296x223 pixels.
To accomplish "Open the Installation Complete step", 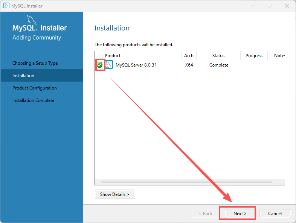I will click(34, 100).
